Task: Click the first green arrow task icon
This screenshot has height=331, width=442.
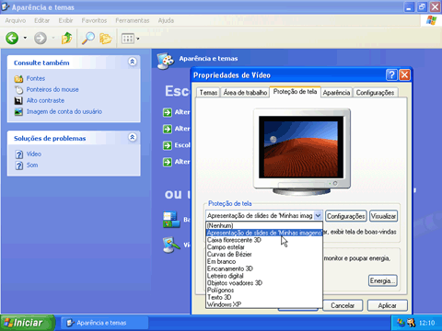Action: point(168,112)
